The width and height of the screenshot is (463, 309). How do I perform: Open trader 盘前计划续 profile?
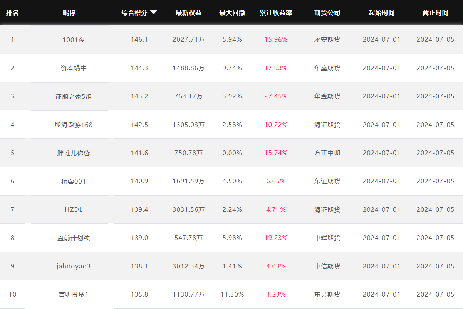[74, 238]
